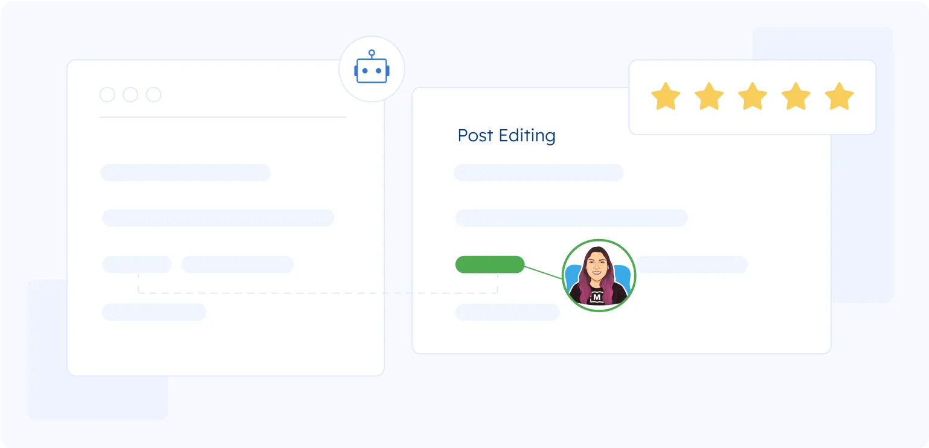Click the fifth rating star
The height and width of the screenshot is (448, 929).
pos(840,97)
